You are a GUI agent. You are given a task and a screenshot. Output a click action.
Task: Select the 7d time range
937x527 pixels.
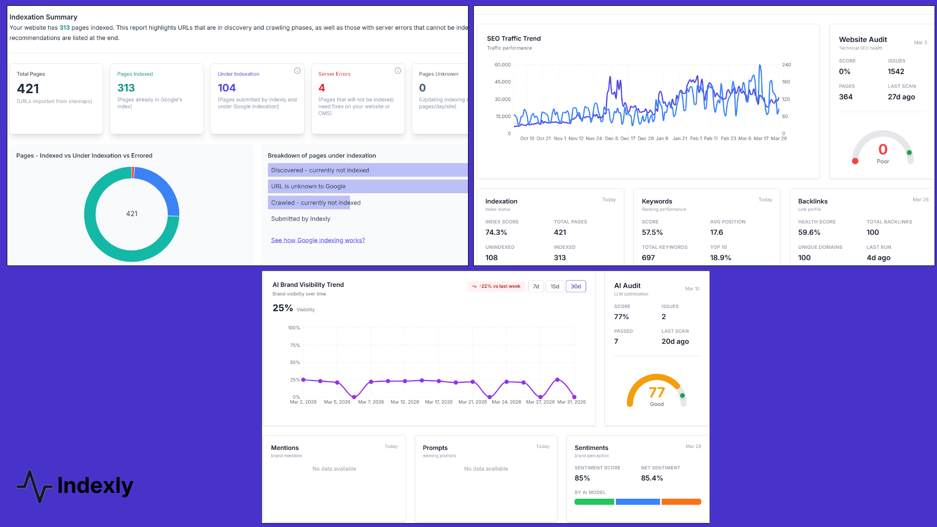pos(536,286)
